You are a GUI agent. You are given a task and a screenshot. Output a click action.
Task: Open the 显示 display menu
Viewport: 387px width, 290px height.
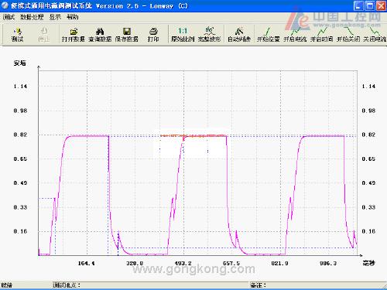tap(55, 17)
